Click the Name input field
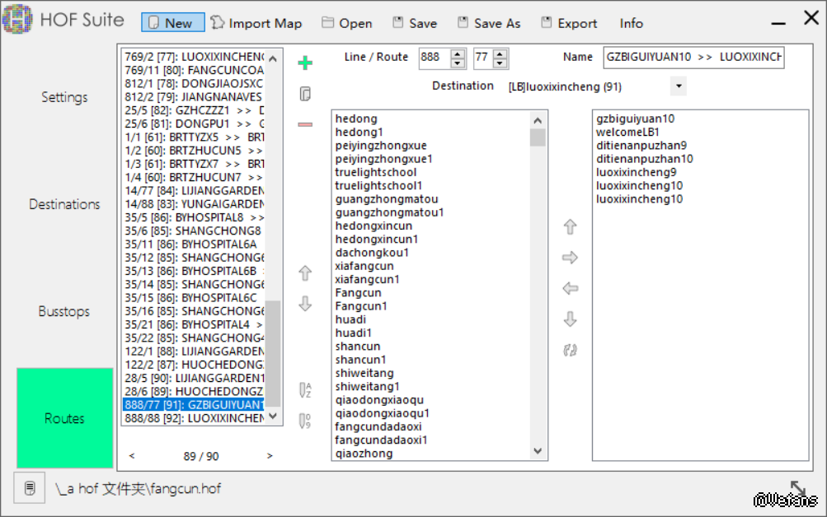Image resolution: width=827 pixels, height=517 pixels. pos(693,58)
